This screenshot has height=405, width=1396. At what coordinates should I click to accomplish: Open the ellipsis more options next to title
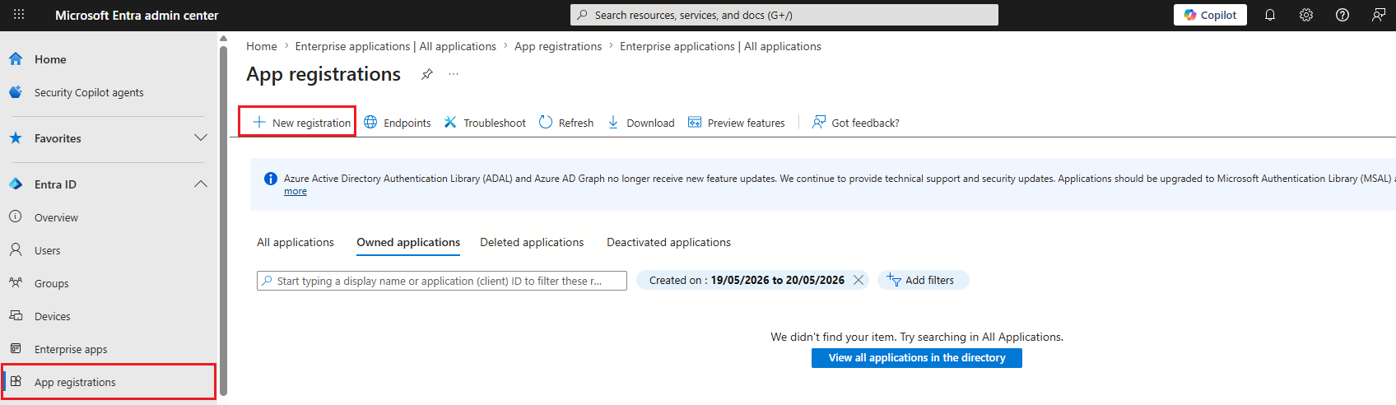(454, 74)
